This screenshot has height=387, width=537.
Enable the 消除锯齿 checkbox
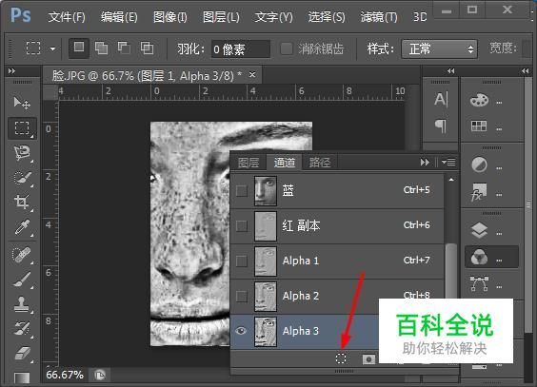point(287,48)
